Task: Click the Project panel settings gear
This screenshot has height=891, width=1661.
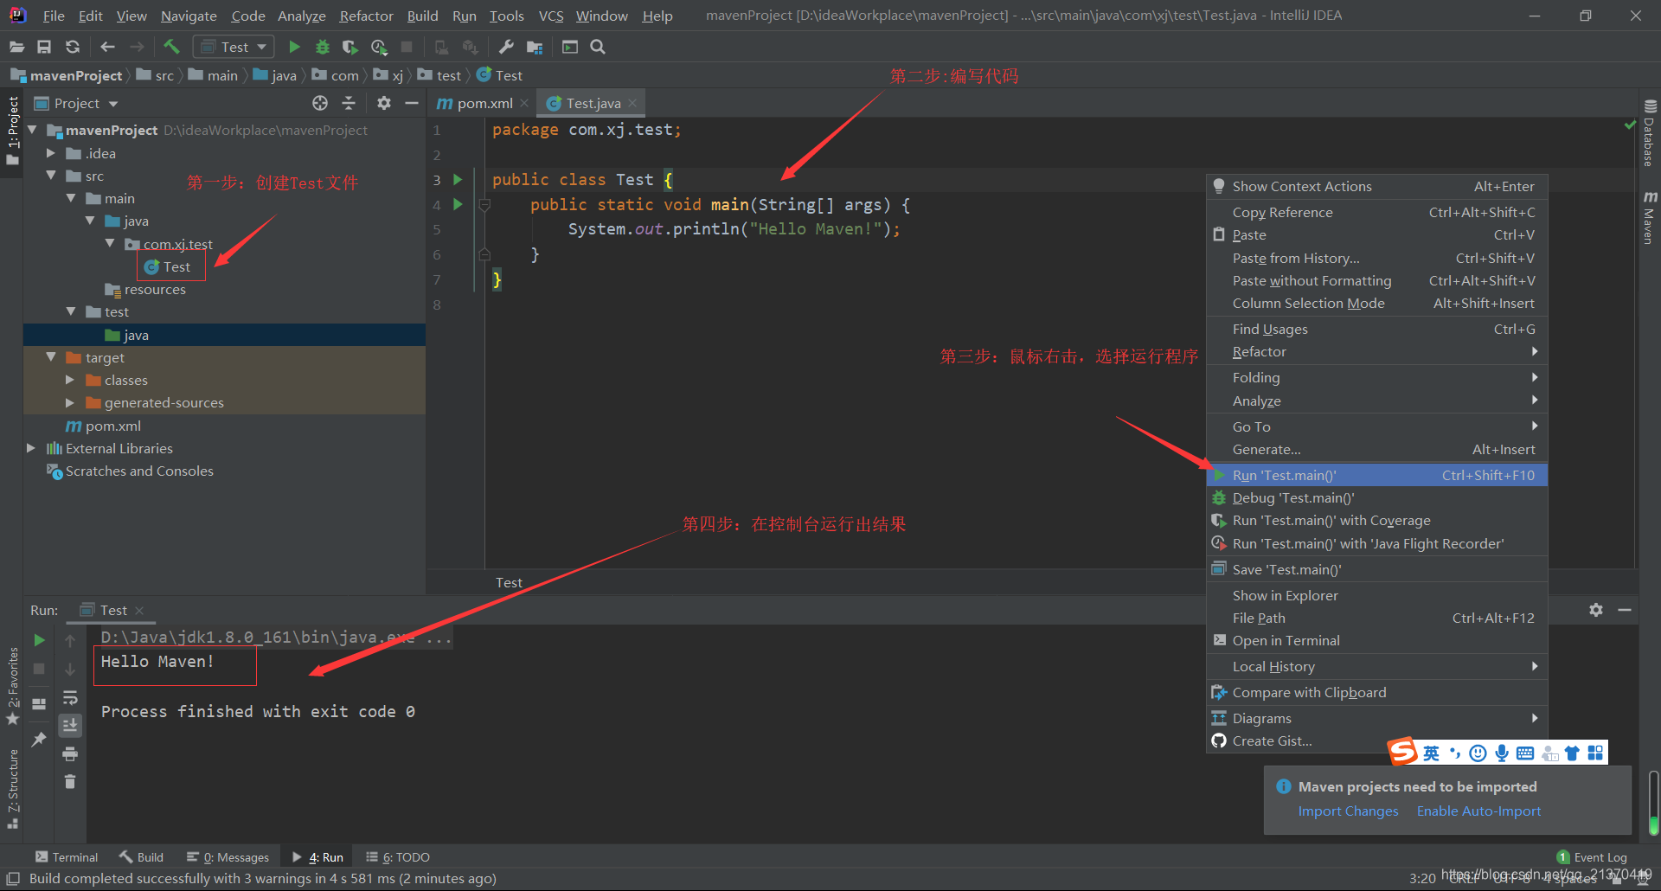Action: (384, 103)
